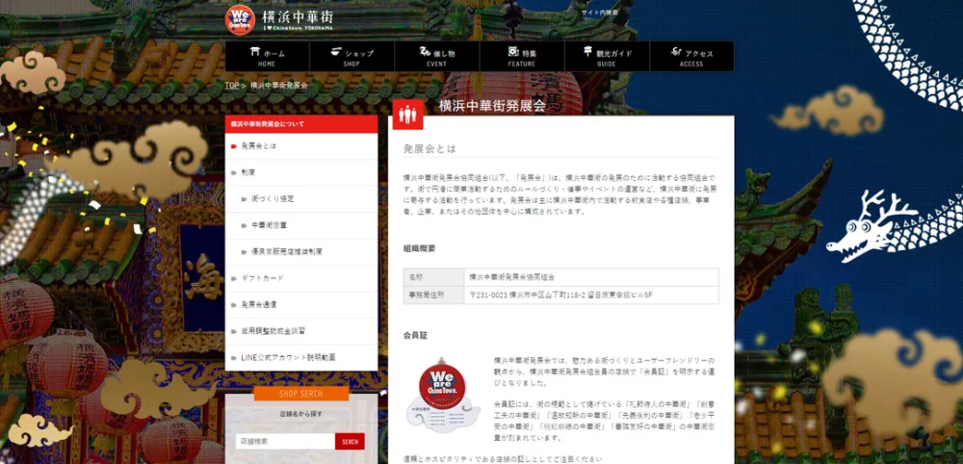This screenshot has width=963, height=464.
Task: Click 横浜中華街発展会 breadcrumb text
Action: (x=279, y=86)
